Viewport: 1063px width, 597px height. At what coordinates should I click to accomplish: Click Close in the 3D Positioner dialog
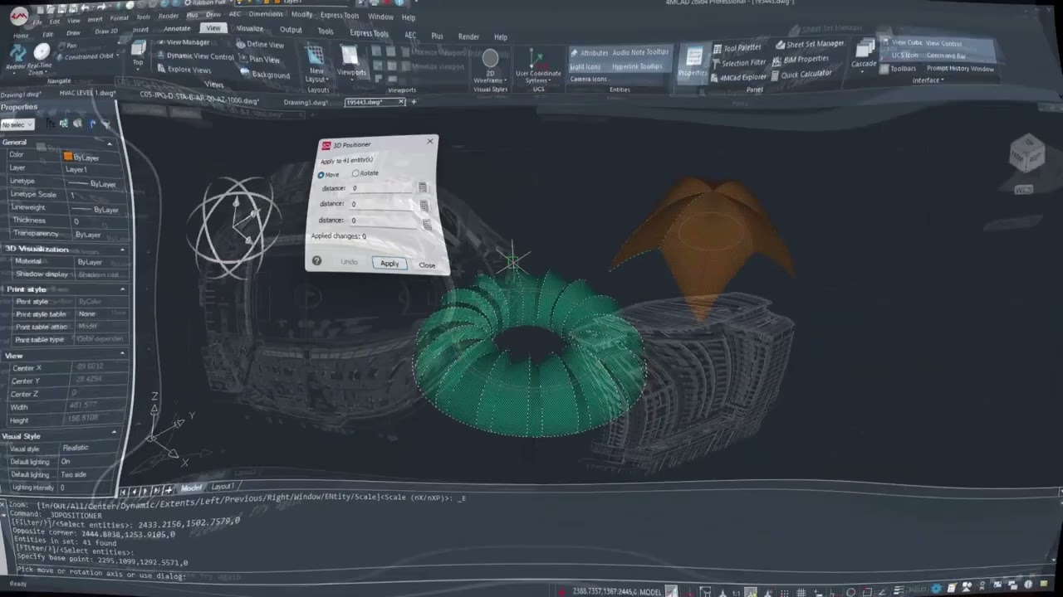pos(427,265)
